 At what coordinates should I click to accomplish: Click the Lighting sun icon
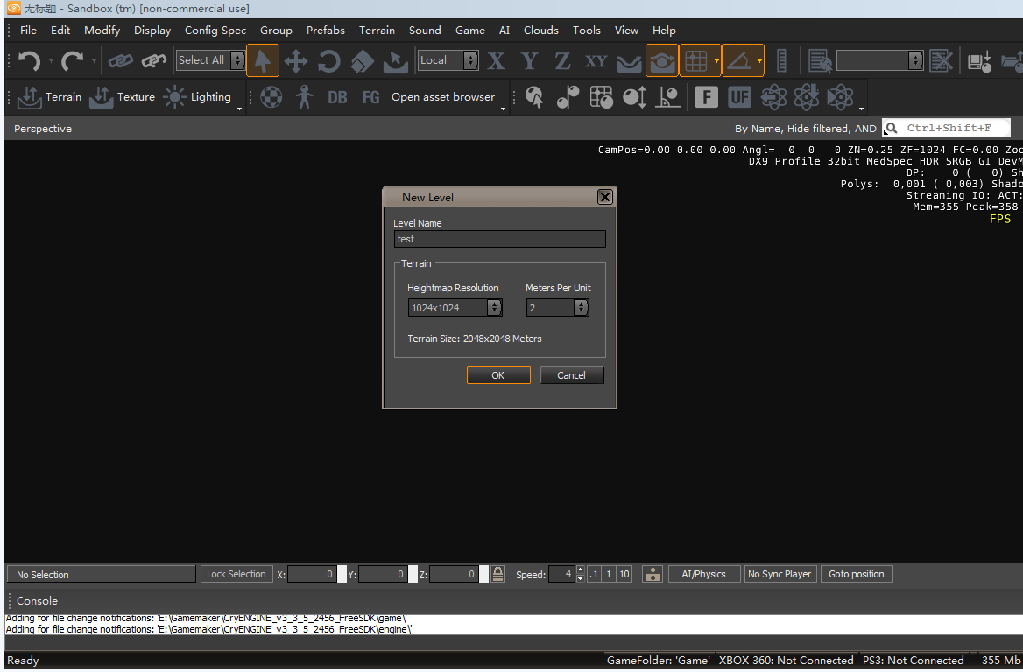175,97
